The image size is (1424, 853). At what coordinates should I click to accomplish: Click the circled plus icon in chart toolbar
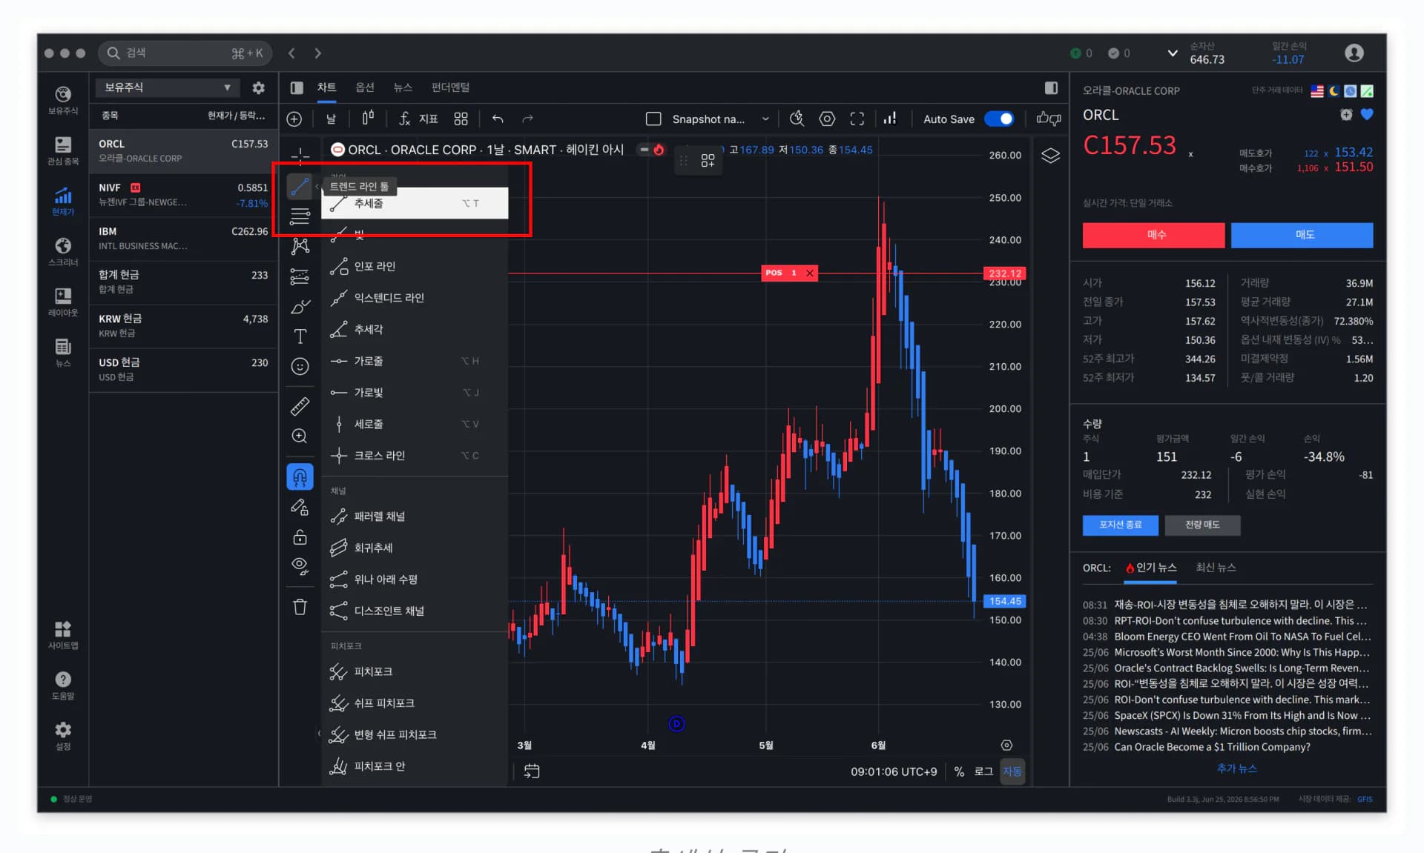294,119
